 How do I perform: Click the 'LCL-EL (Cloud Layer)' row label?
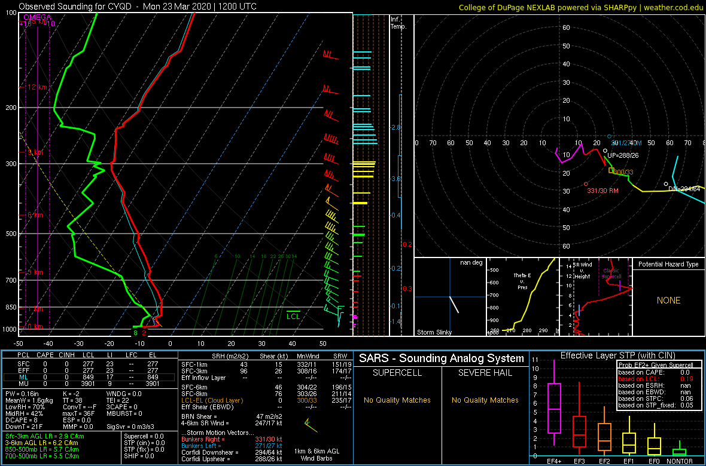pos(212,400)
